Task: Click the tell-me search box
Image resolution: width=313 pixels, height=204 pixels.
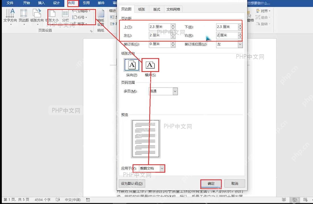Action: click(x=258, y=3)
